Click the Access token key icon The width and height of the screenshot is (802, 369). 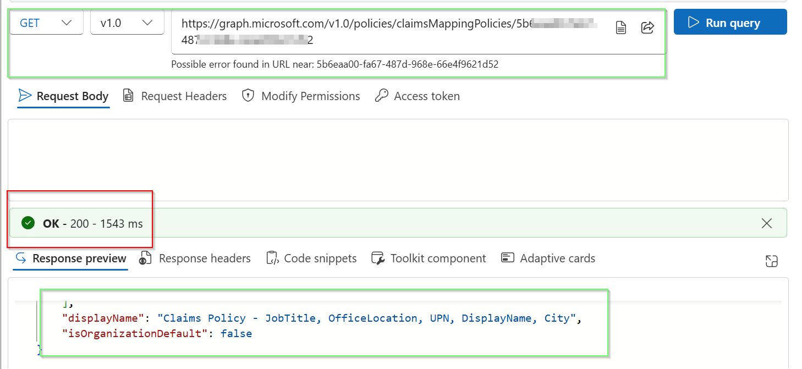(382, 96)
